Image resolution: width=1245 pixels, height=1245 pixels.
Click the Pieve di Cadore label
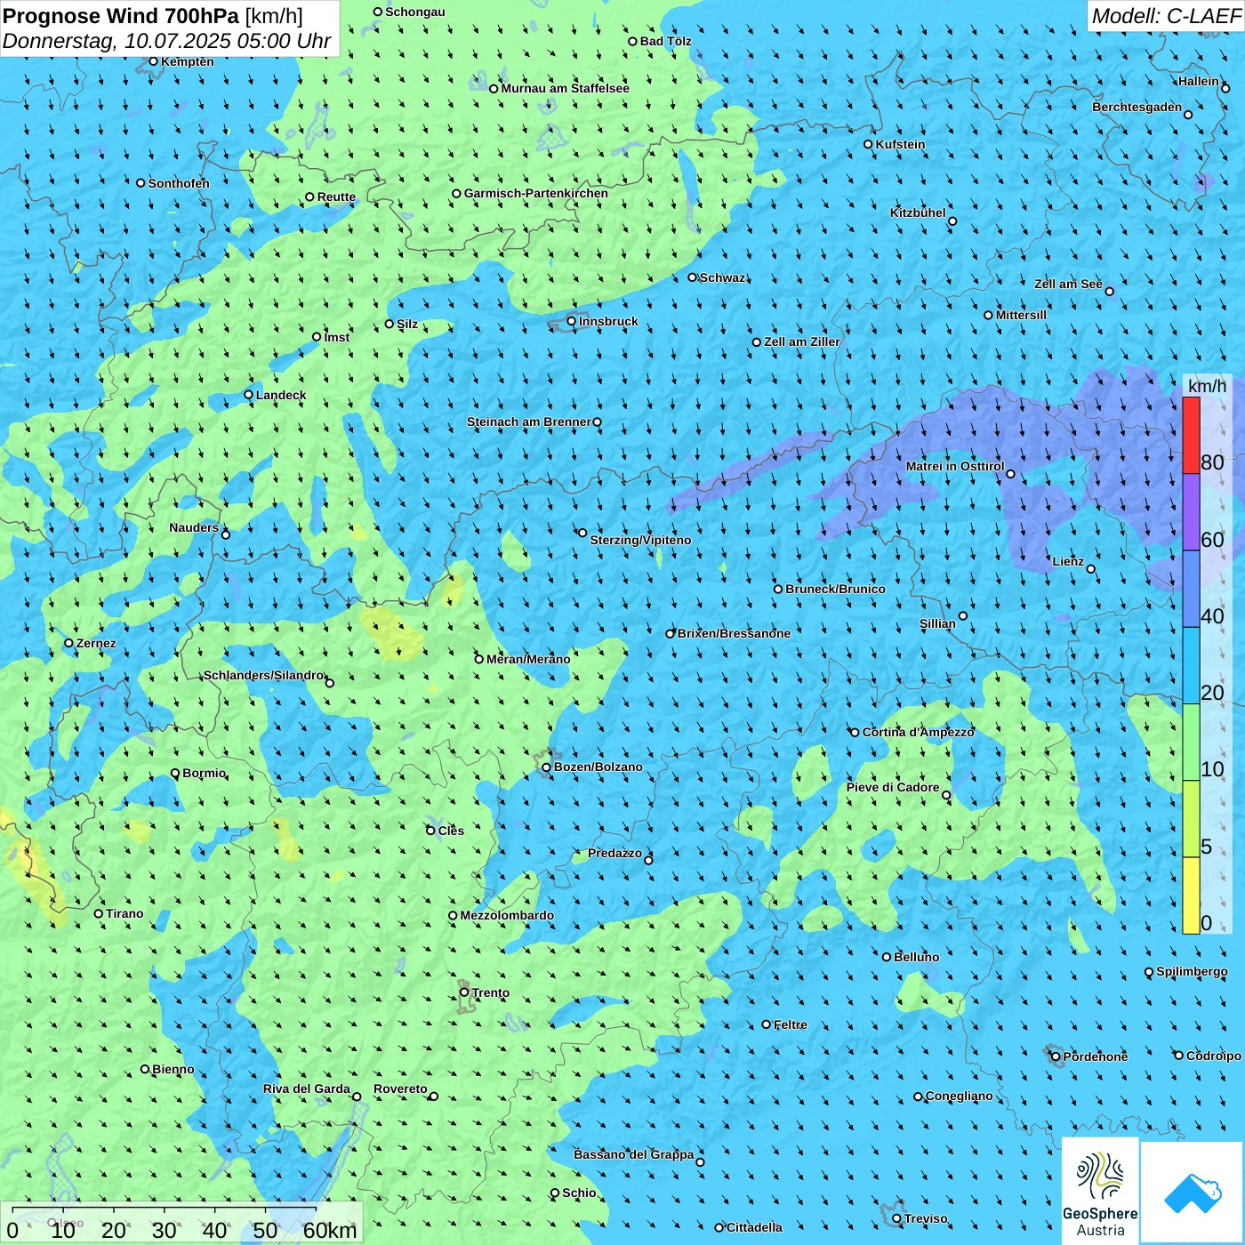pyautogui.click(x=892, y=787)
